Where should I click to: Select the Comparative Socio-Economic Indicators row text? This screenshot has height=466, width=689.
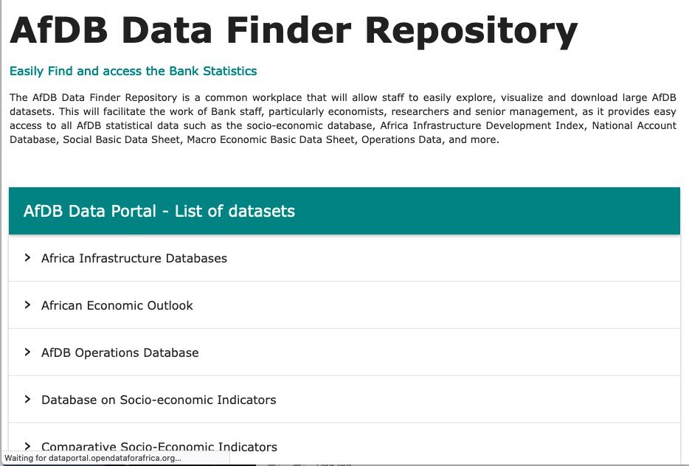[x=159, y=447]
